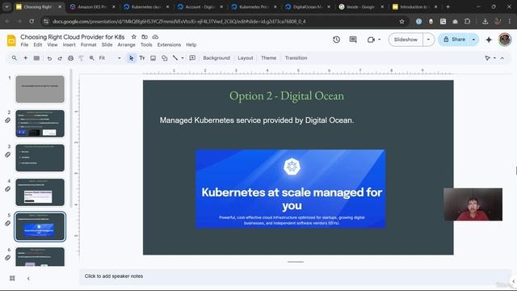Select slide 1 thumbnail
Screen dimensions: 517x291
tap(40, 89)
